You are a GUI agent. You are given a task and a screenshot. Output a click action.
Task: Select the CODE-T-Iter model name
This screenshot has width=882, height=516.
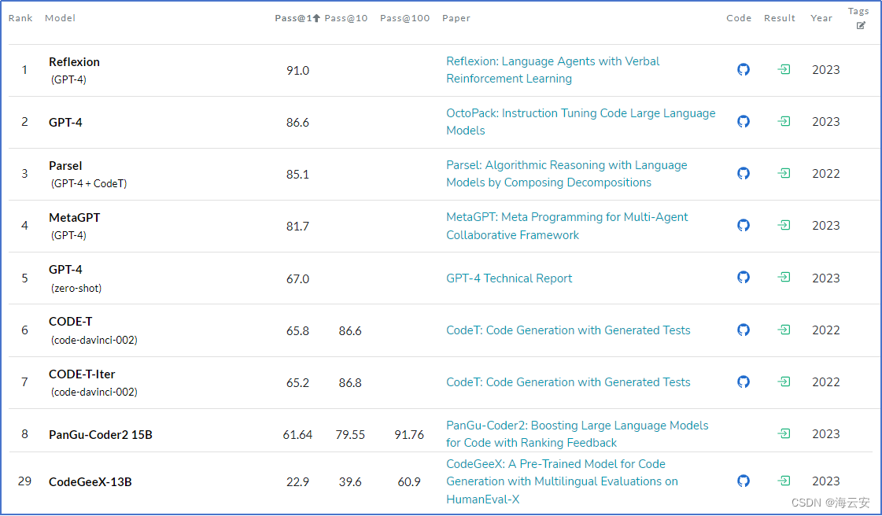pyautogui.click(x=82, y=374)
